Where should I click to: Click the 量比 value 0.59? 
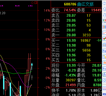[98, 80]
